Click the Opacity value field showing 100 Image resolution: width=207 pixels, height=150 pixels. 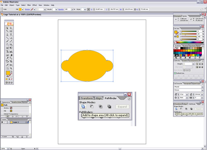tap(68, 9)
